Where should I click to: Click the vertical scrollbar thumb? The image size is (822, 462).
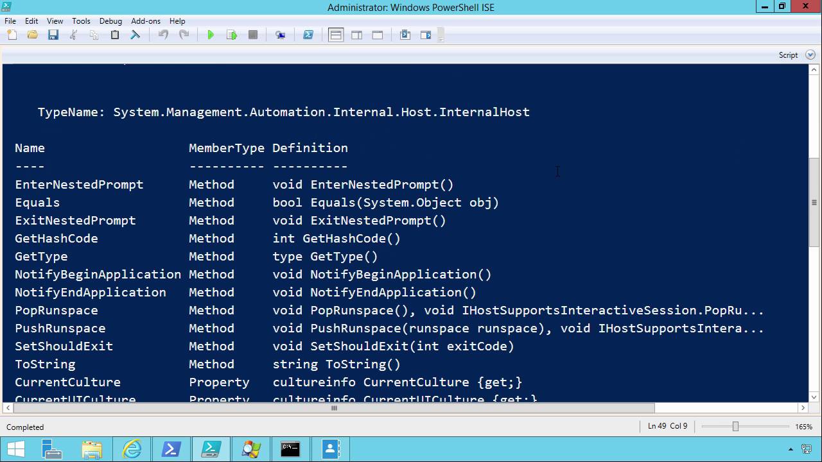click(814, 202)
